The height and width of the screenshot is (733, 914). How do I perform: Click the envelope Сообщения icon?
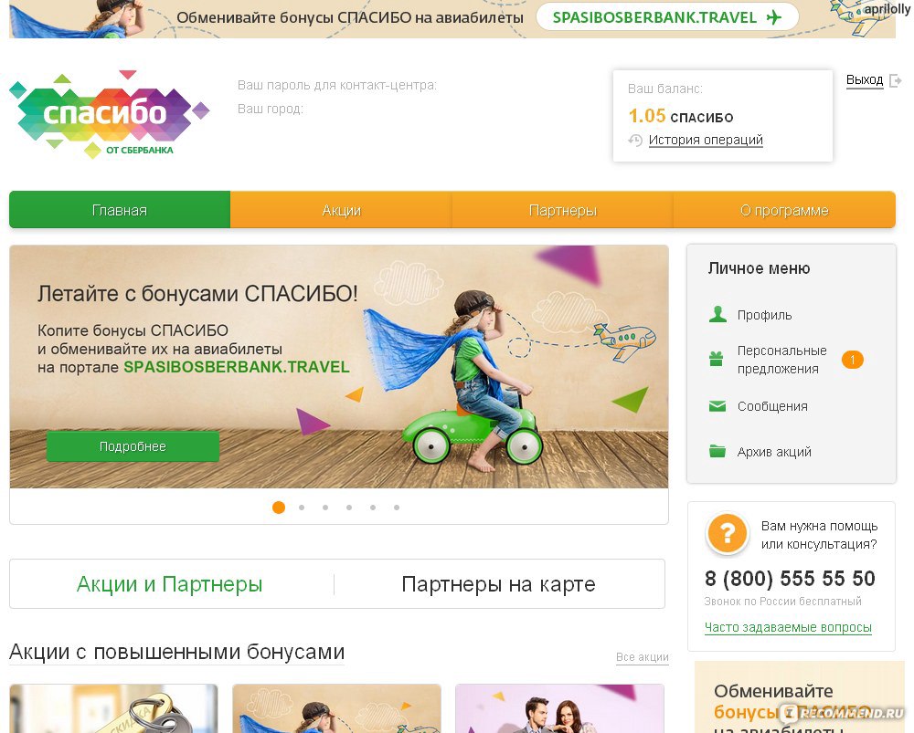pyautogui.click(x=717, y=406)
